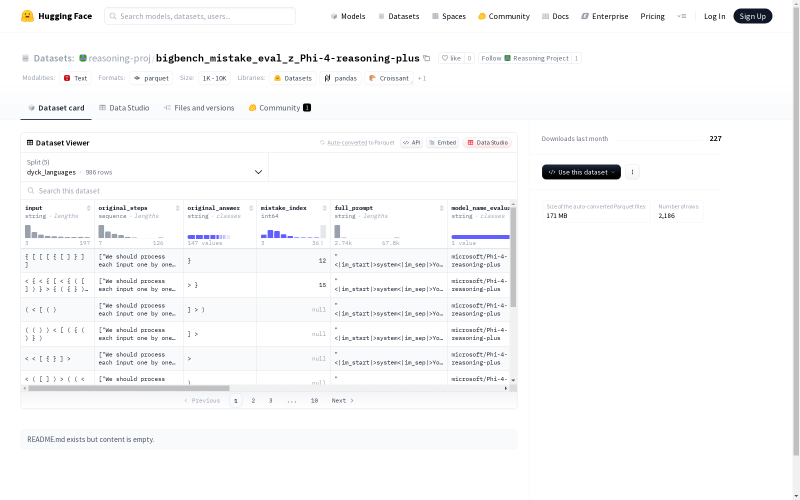Open the Community tab
The width and height of the screenshot is (800, 500).
point(279,107)
